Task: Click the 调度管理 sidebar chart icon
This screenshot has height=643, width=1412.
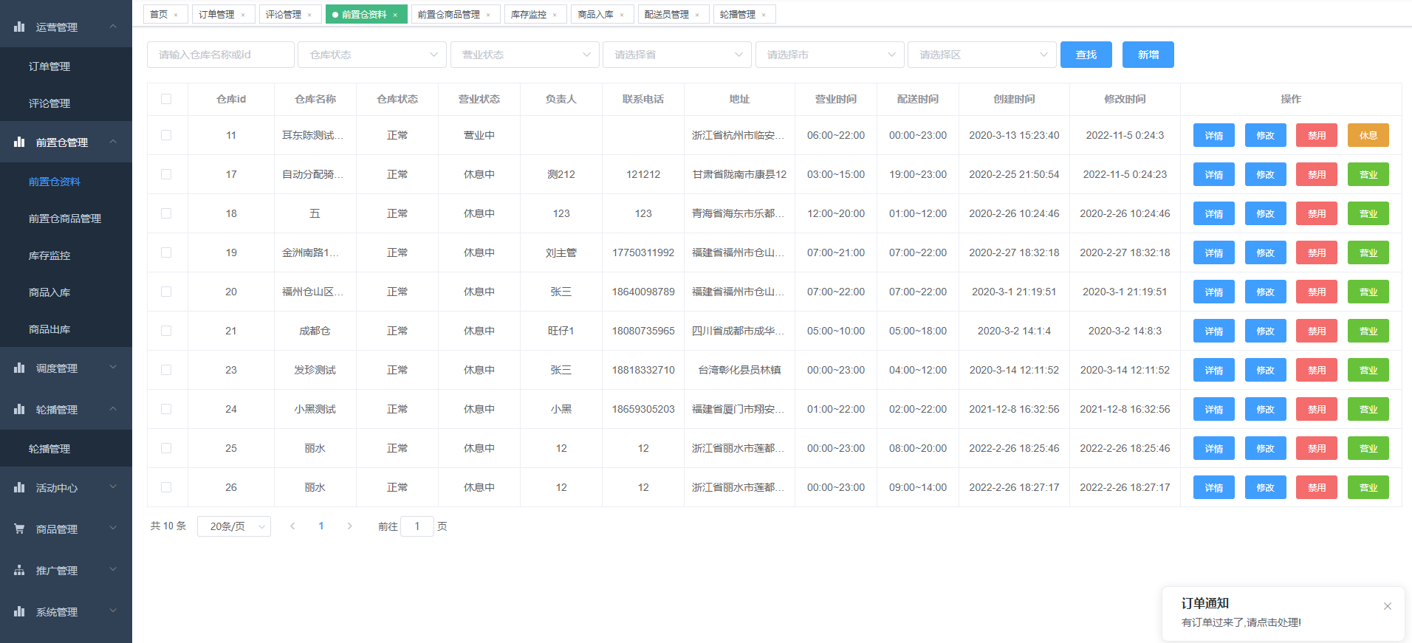Action: tap(19, 368)
